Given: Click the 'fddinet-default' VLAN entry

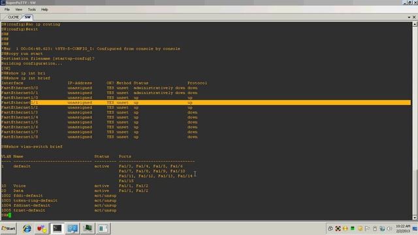Looking at the screenshot, I should coord(32,206).
